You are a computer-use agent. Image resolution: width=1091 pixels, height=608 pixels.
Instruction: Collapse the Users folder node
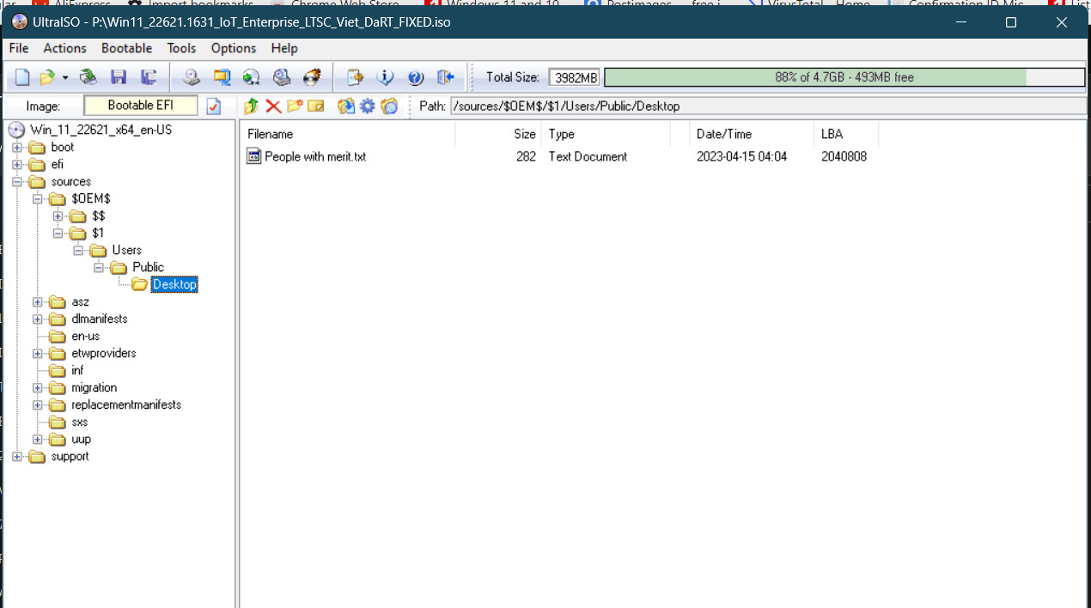coord(78,250)
